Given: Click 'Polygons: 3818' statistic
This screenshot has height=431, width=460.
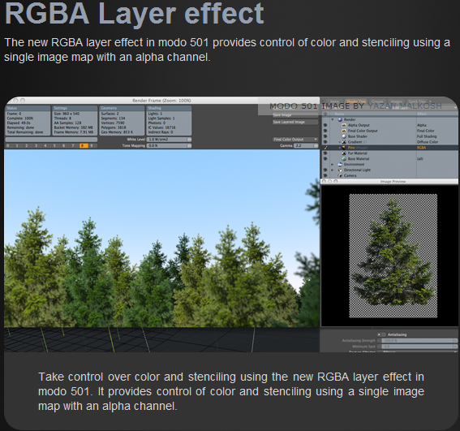Looking at the screenshot, I should 114,127.
